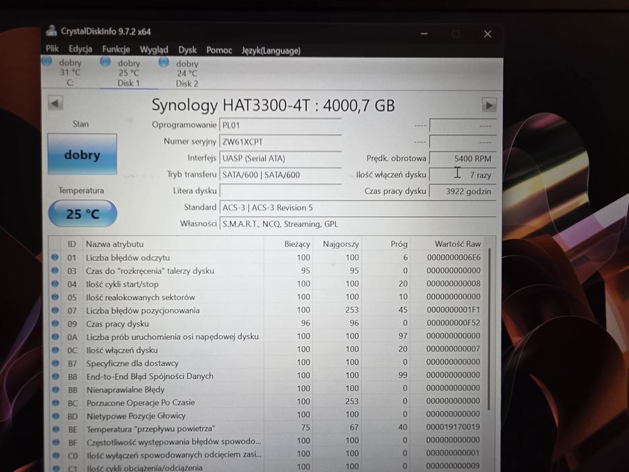Minimize the CrystalDiskInfo window
Image resolution: width=629 pixels, height=472 pixels.
424,34
